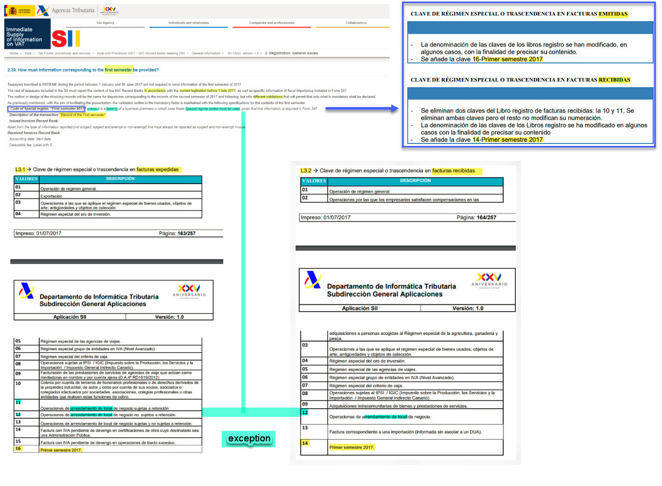The height and width of the screenshot is (486, 662).
Task: Click the XXV Aniversario logo in right document header
Action: (x=489, y=281)
